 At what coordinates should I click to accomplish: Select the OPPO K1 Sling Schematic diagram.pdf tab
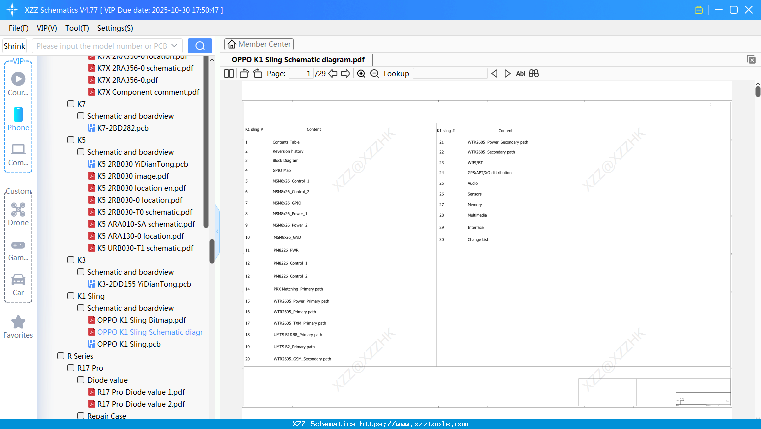298,60
